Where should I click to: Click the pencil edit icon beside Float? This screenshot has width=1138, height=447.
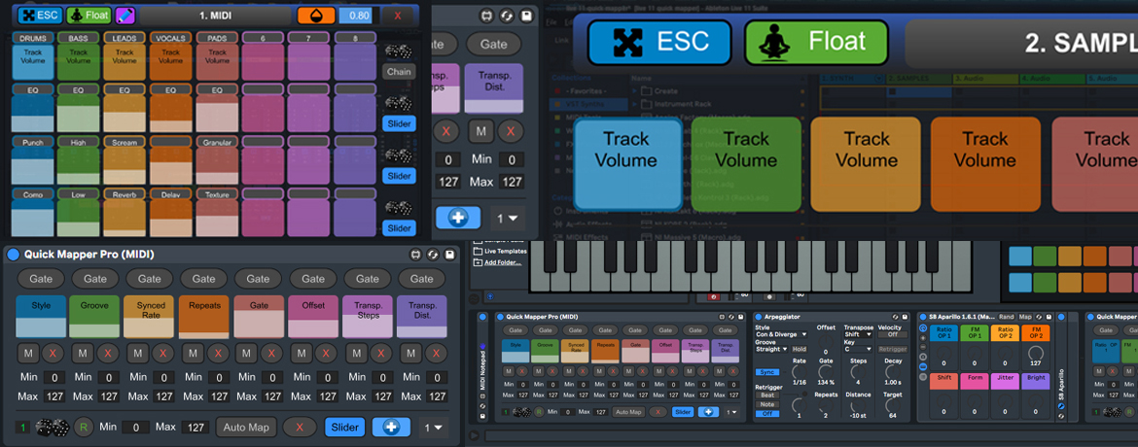click(125, 16)
